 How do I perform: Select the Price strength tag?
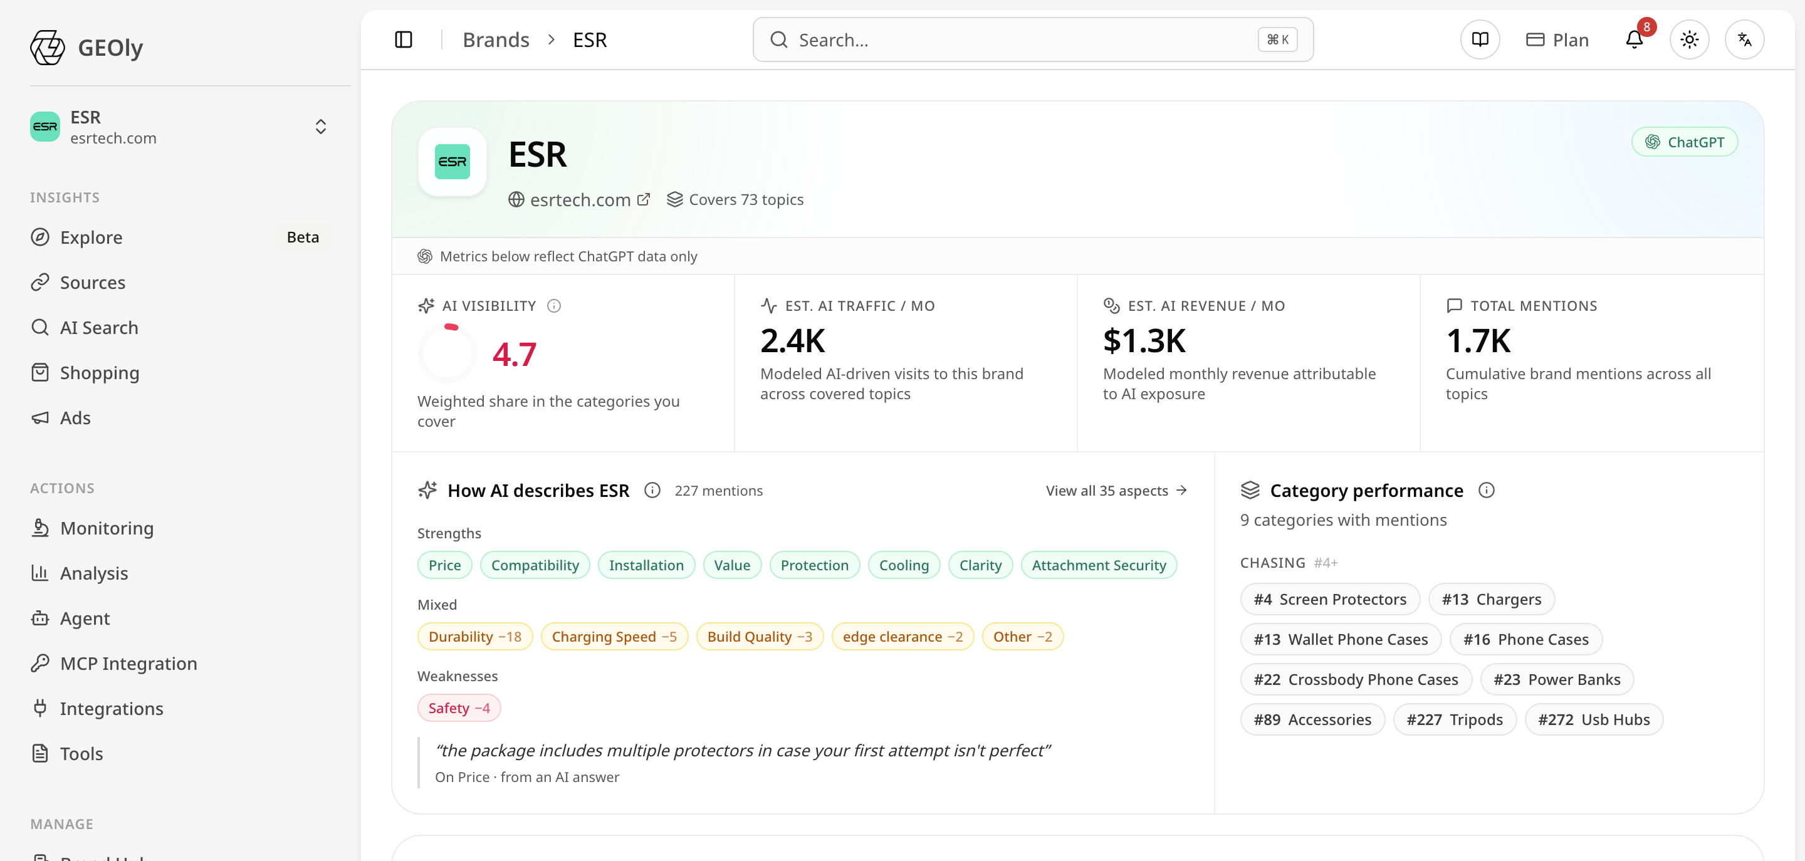(445, 565)
